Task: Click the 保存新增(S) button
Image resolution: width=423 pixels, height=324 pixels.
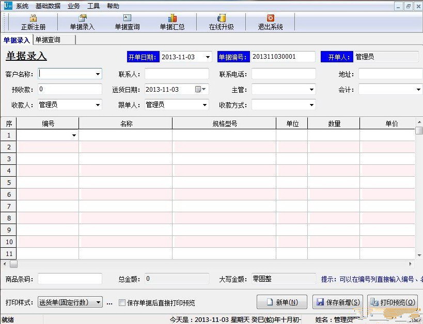Action: 338,302
